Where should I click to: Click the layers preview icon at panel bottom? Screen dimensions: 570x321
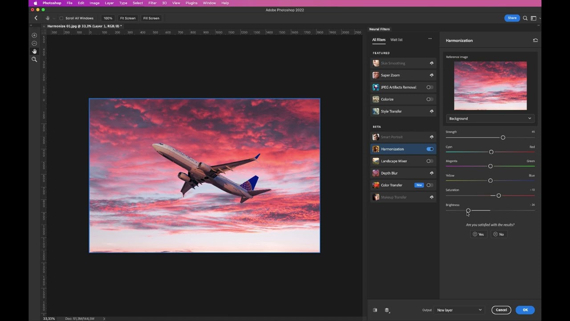point(386,310)
